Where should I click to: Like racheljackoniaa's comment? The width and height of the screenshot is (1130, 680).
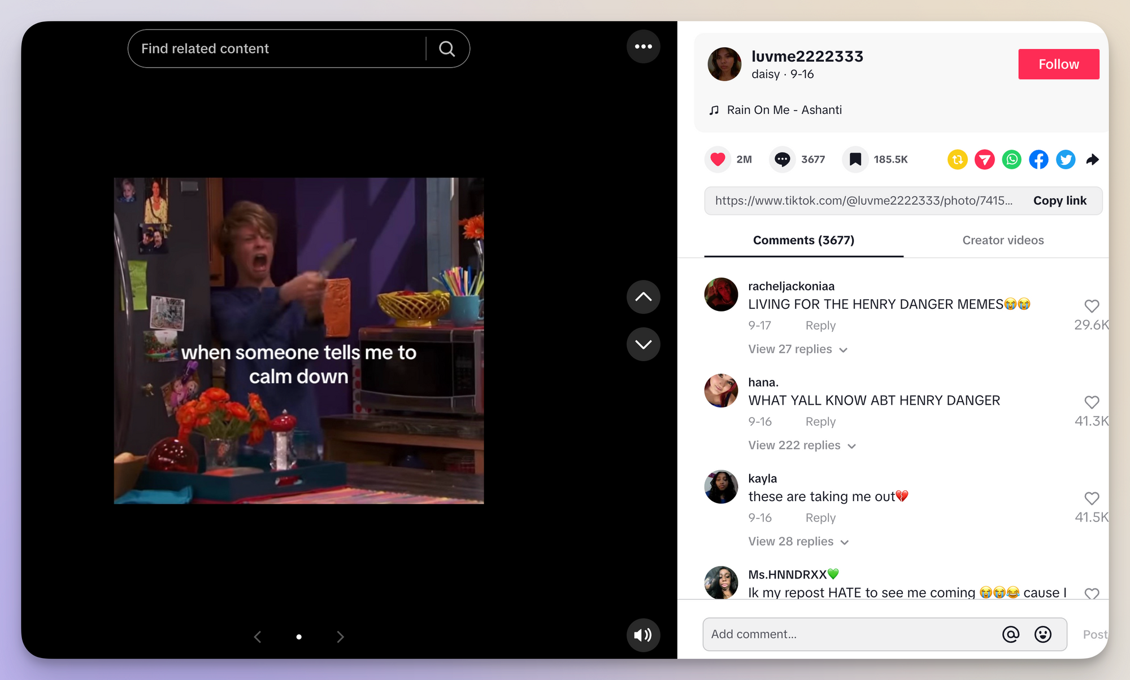pyautogui.click(x=1092, y=306)
